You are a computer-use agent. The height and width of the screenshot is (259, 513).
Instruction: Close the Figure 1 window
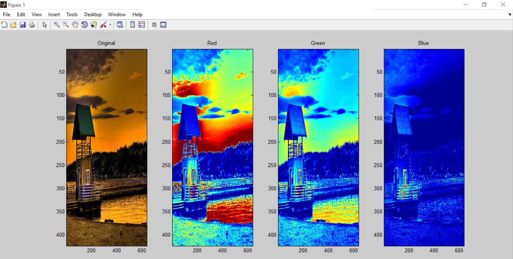(x=503, y=4)
